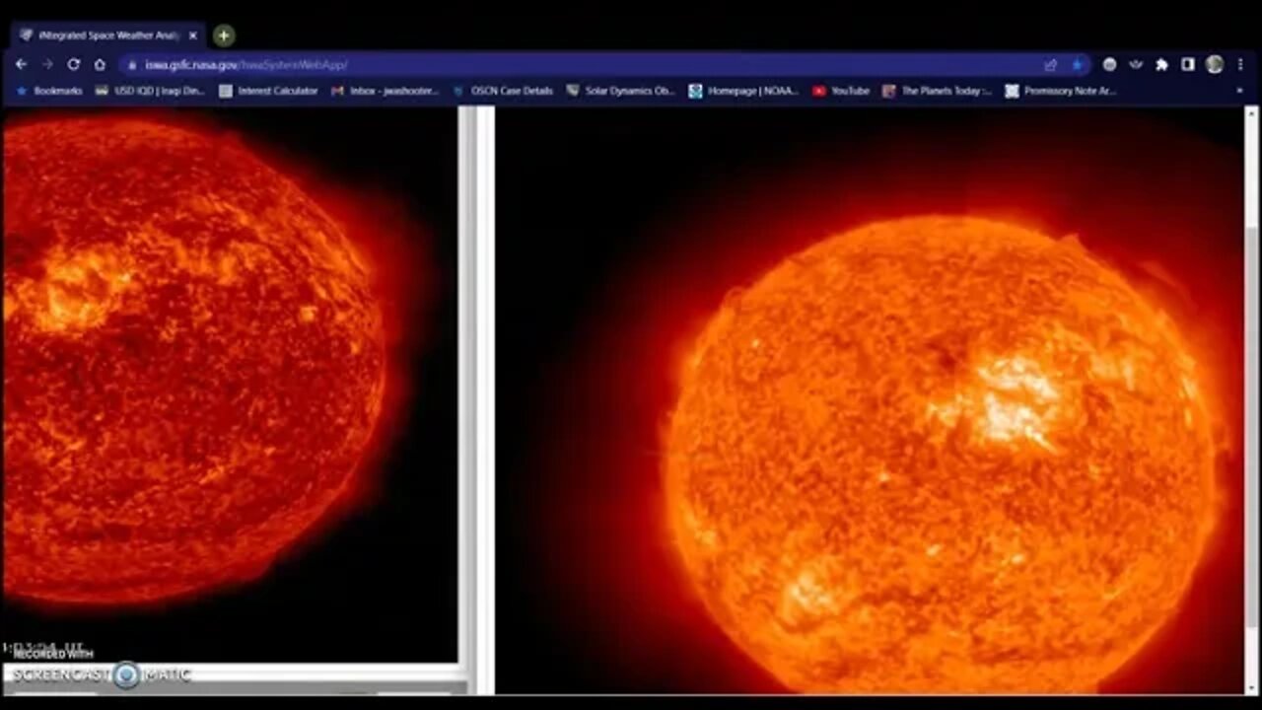1262x710 pixels.
Task: Go back to the previous page
Action: pyautogui.click(x=22, y=64)
